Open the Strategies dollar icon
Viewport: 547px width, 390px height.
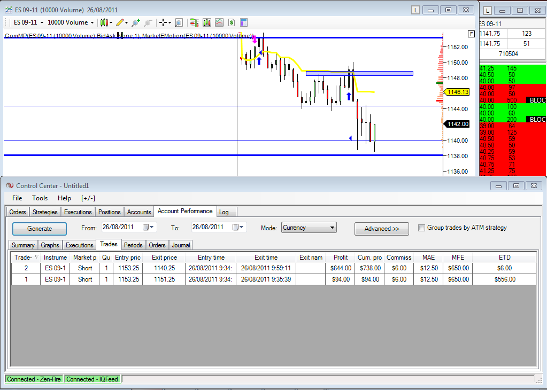[x=232, y=22]
